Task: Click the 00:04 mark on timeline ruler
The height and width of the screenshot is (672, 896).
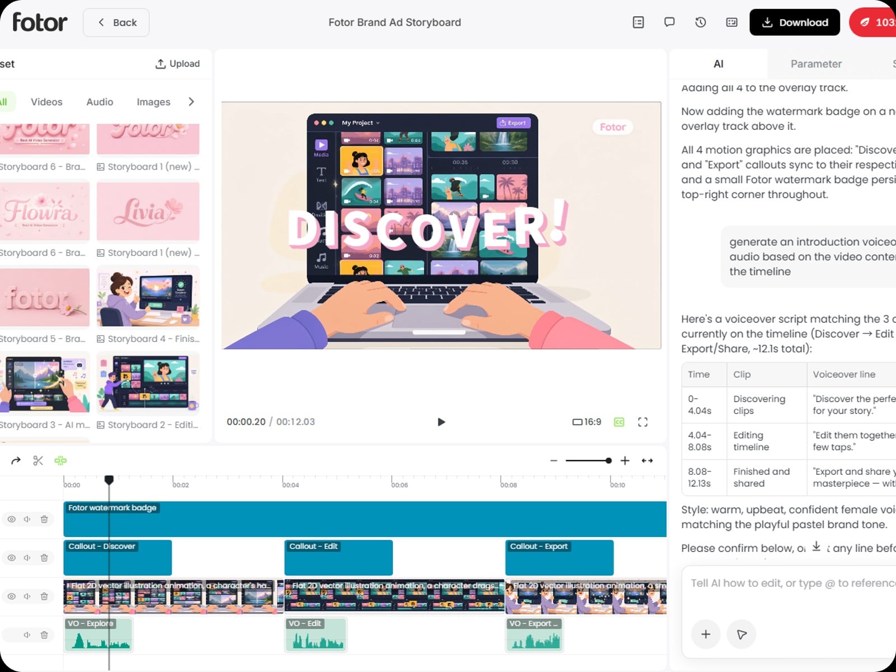Action: 290,484
